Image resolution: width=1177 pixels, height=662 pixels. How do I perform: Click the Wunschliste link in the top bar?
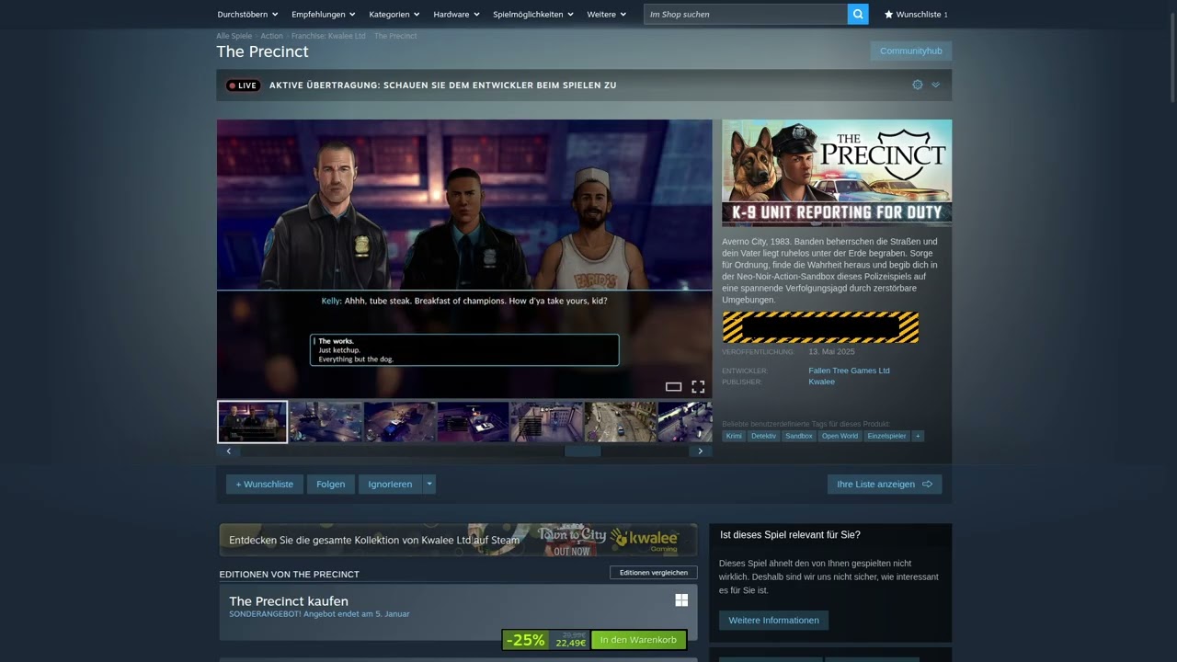[916, 15]
